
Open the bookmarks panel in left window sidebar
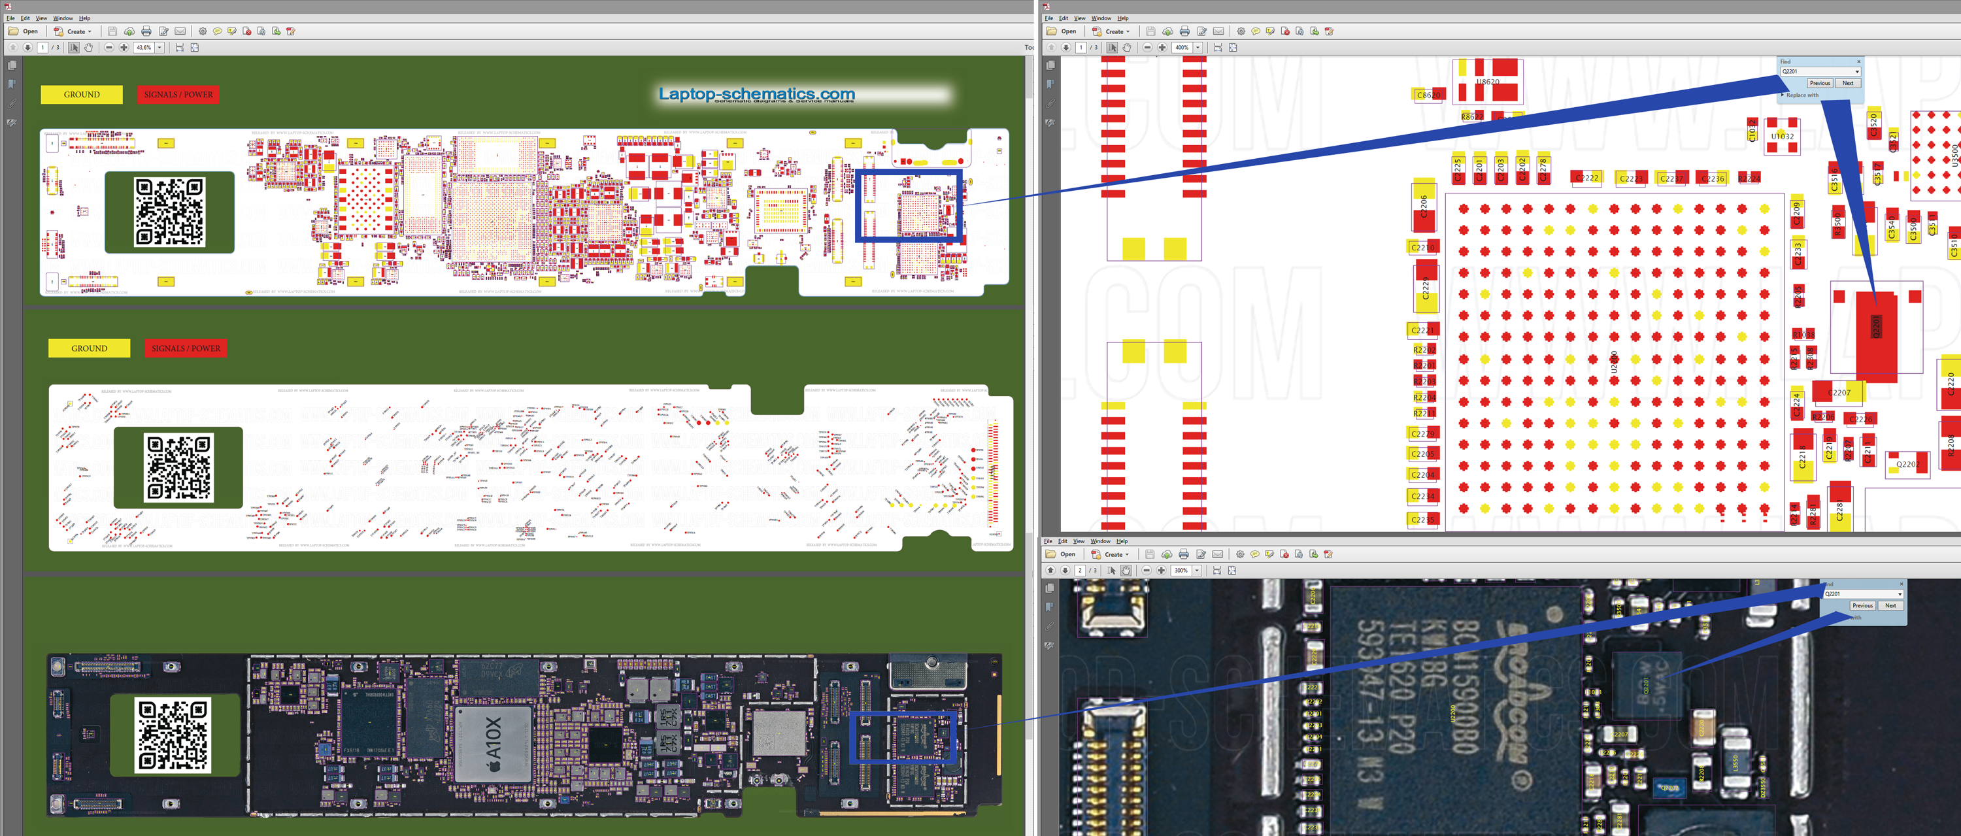12,84
